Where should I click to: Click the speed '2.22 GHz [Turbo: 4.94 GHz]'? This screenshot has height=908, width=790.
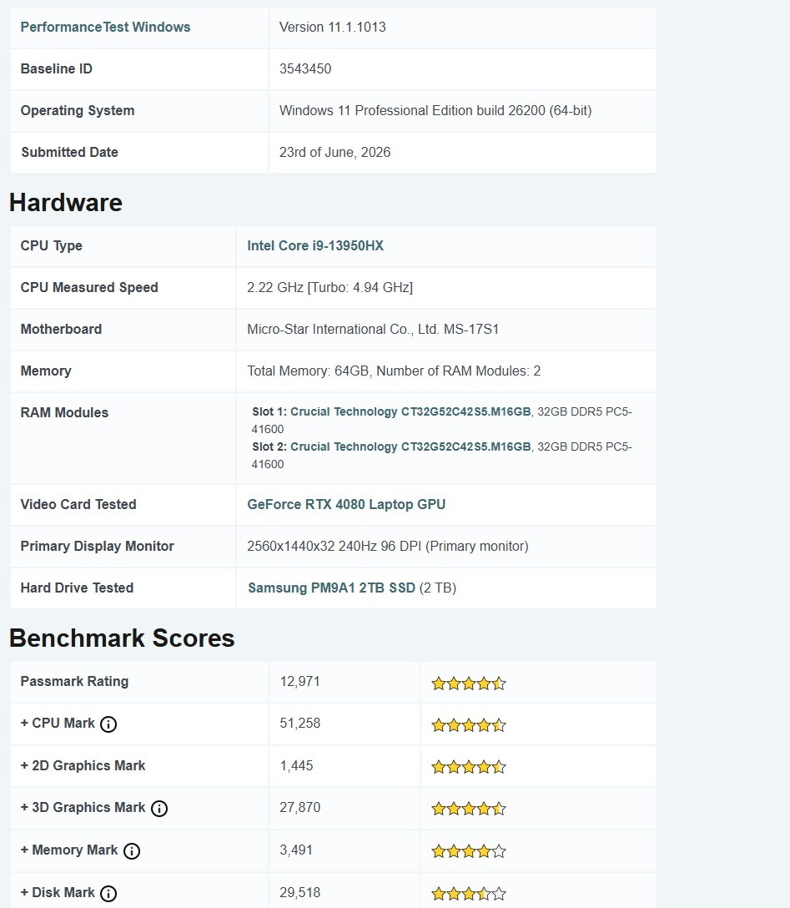(x=330, y=287)
